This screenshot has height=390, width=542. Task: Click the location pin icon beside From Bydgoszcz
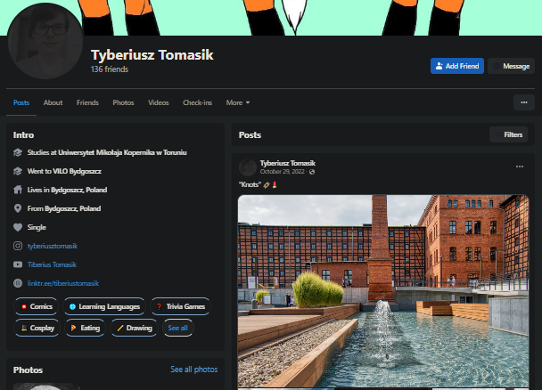18,208
